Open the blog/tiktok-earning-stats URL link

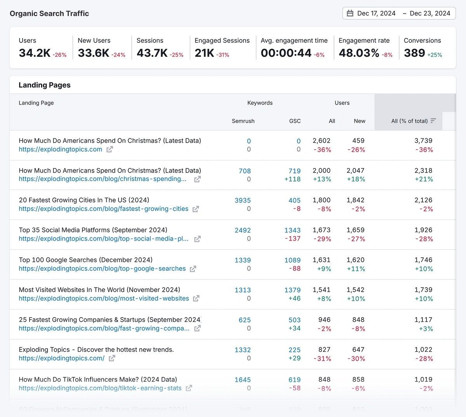pos(100,388)
